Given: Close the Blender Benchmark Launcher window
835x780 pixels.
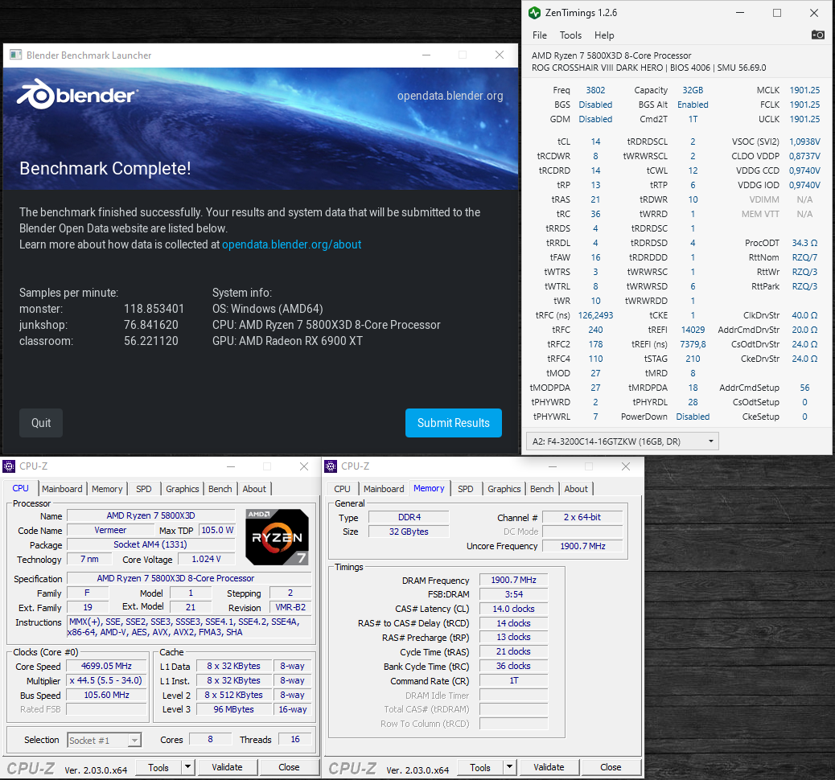Looking at the screenshot, I should pyautogui.click(x=499, y=55).
